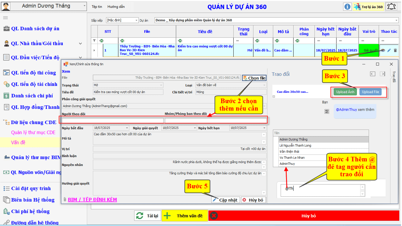
Task: Open the blue info icon in header
Action: pyautogui.click(x=347, y=7)
